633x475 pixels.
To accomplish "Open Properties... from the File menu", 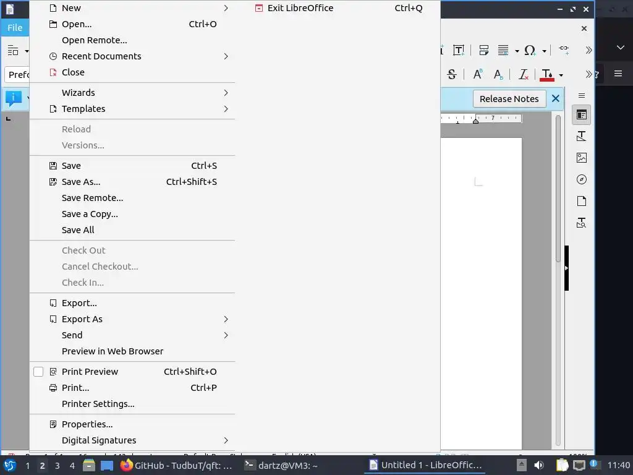I will coord(132,424).
